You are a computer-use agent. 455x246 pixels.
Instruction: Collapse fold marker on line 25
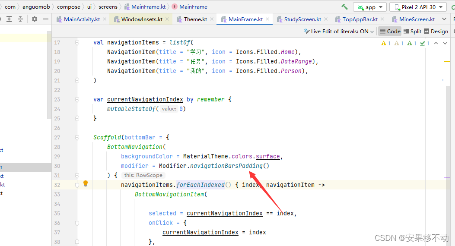[x=77, y=118]
